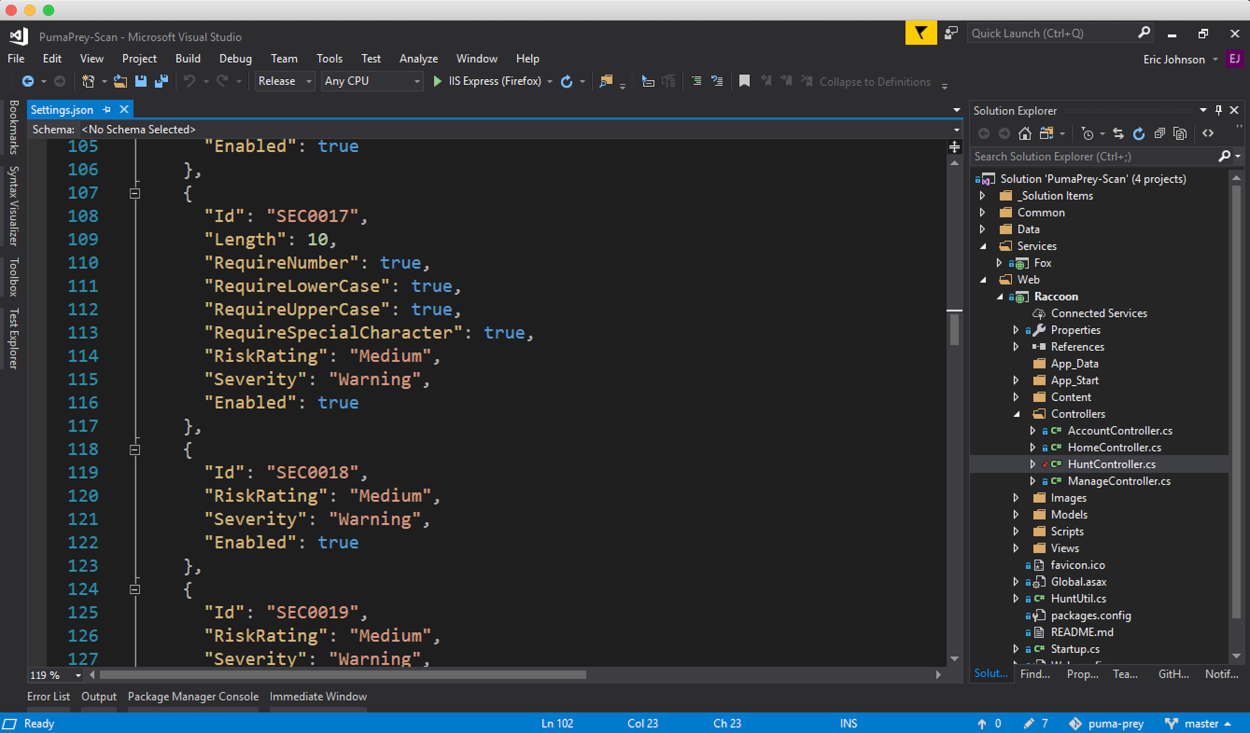Toggle pin on the Settings.json tab
This screenshot has height=733, width=1250.
click(x=107, y=110)
